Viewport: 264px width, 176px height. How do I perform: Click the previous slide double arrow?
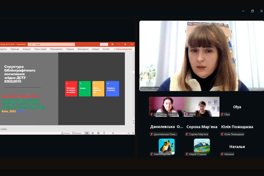pos(133,121)
